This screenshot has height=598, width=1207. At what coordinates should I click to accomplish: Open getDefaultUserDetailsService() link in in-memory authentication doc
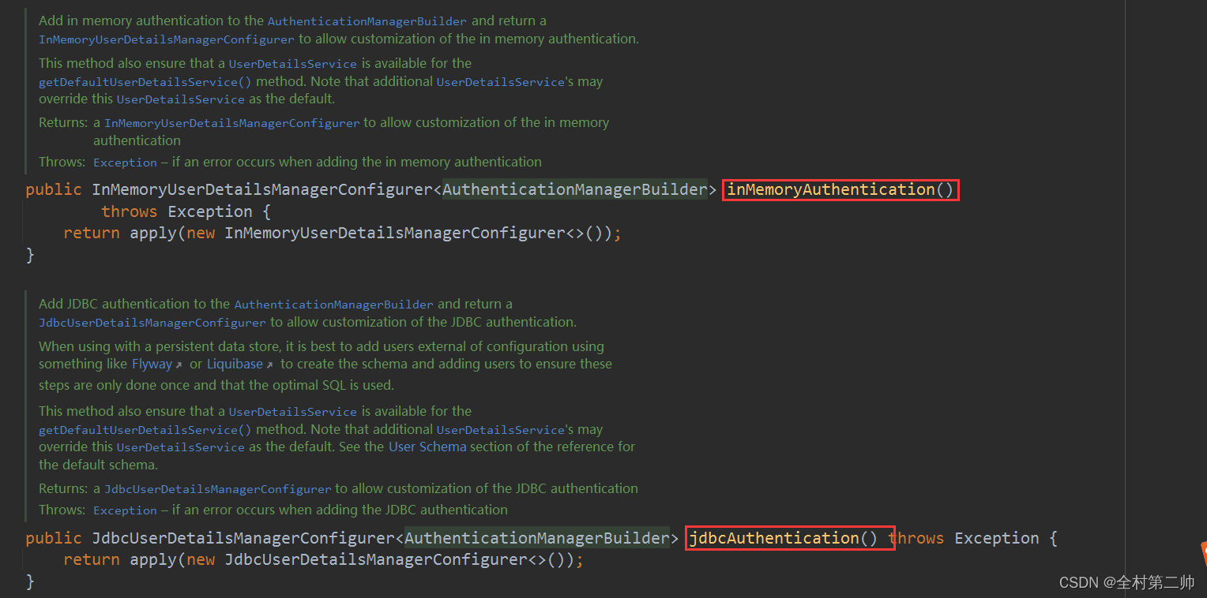145,82
